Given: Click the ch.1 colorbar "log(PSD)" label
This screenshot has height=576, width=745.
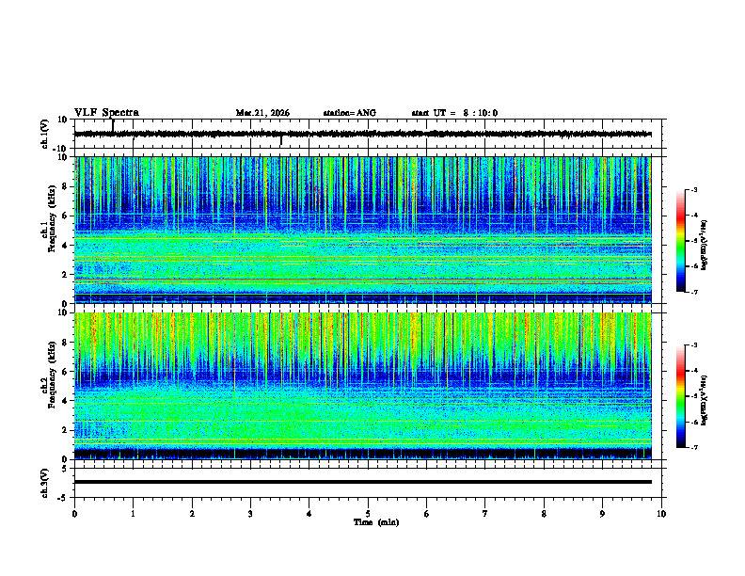Looking at the screenshot, I should click(x=705, y=246).
